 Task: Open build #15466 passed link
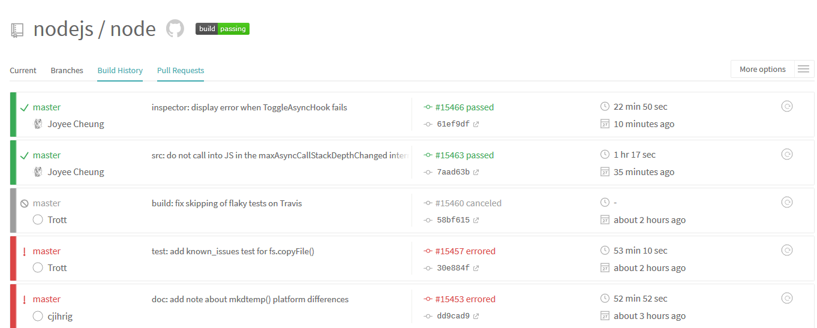click(x=464, y=107)
